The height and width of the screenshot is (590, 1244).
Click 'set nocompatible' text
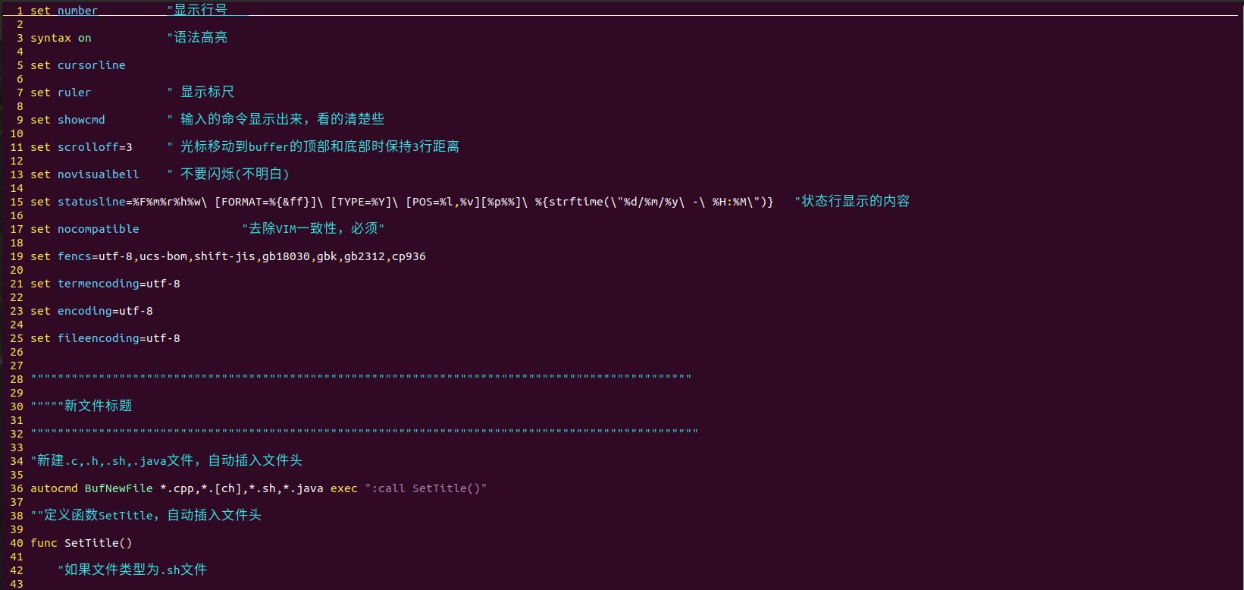(x=85, y=229)
